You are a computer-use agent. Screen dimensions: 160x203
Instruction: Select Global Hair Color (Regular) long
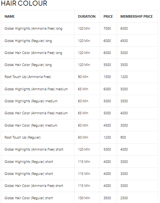coord(28,65)
